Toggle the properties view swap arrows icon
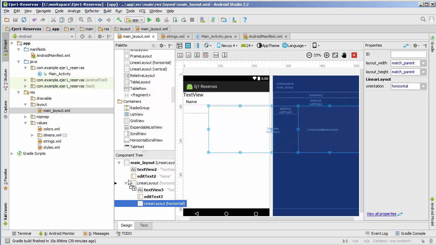The image size is (436, 245). click(406, 46)
